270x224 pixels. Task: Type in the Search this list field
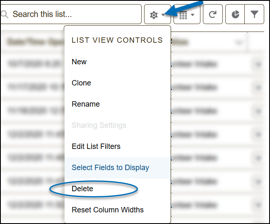pos(75,15)
